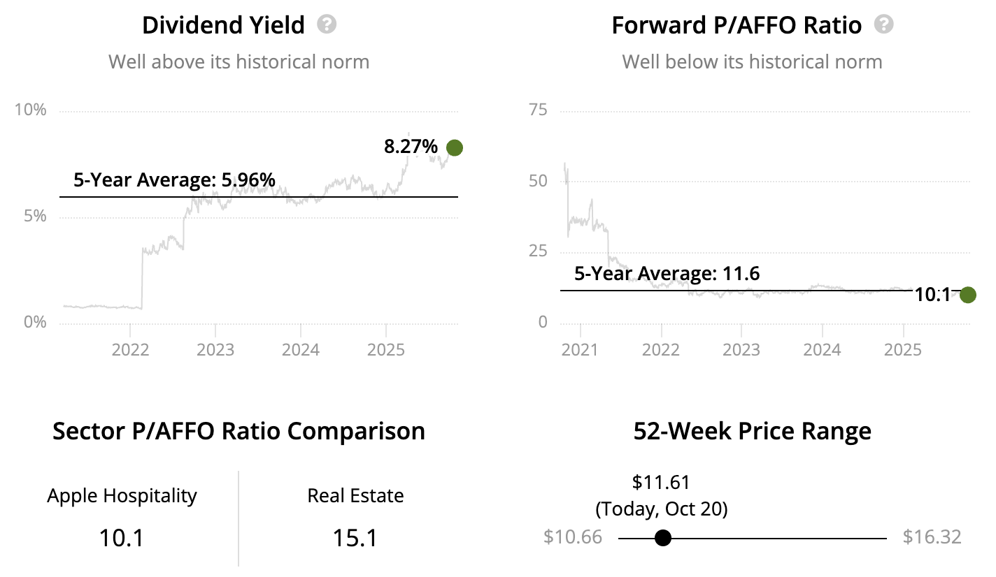Select the "5-Year Average: 11.6" label

coord(667,273)
